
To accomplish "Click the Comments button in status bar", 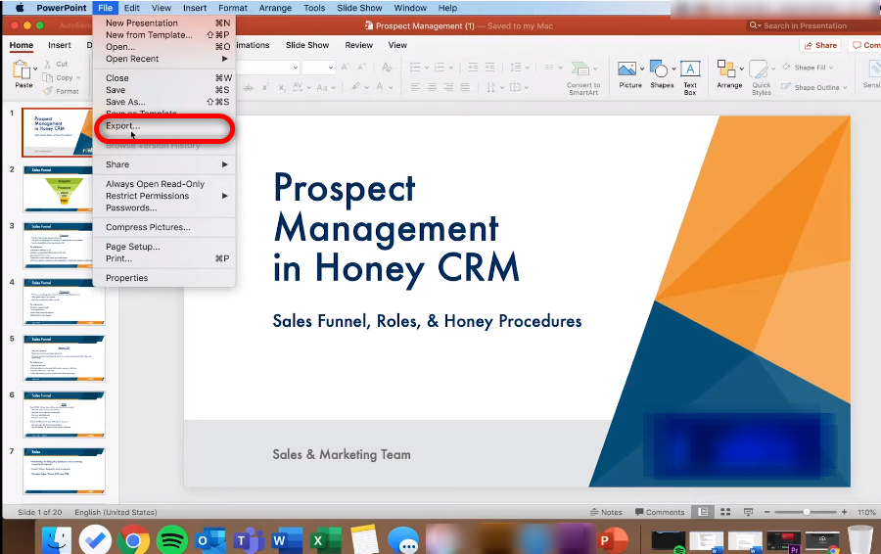I will pyautogui.click(x=660, y=512).
